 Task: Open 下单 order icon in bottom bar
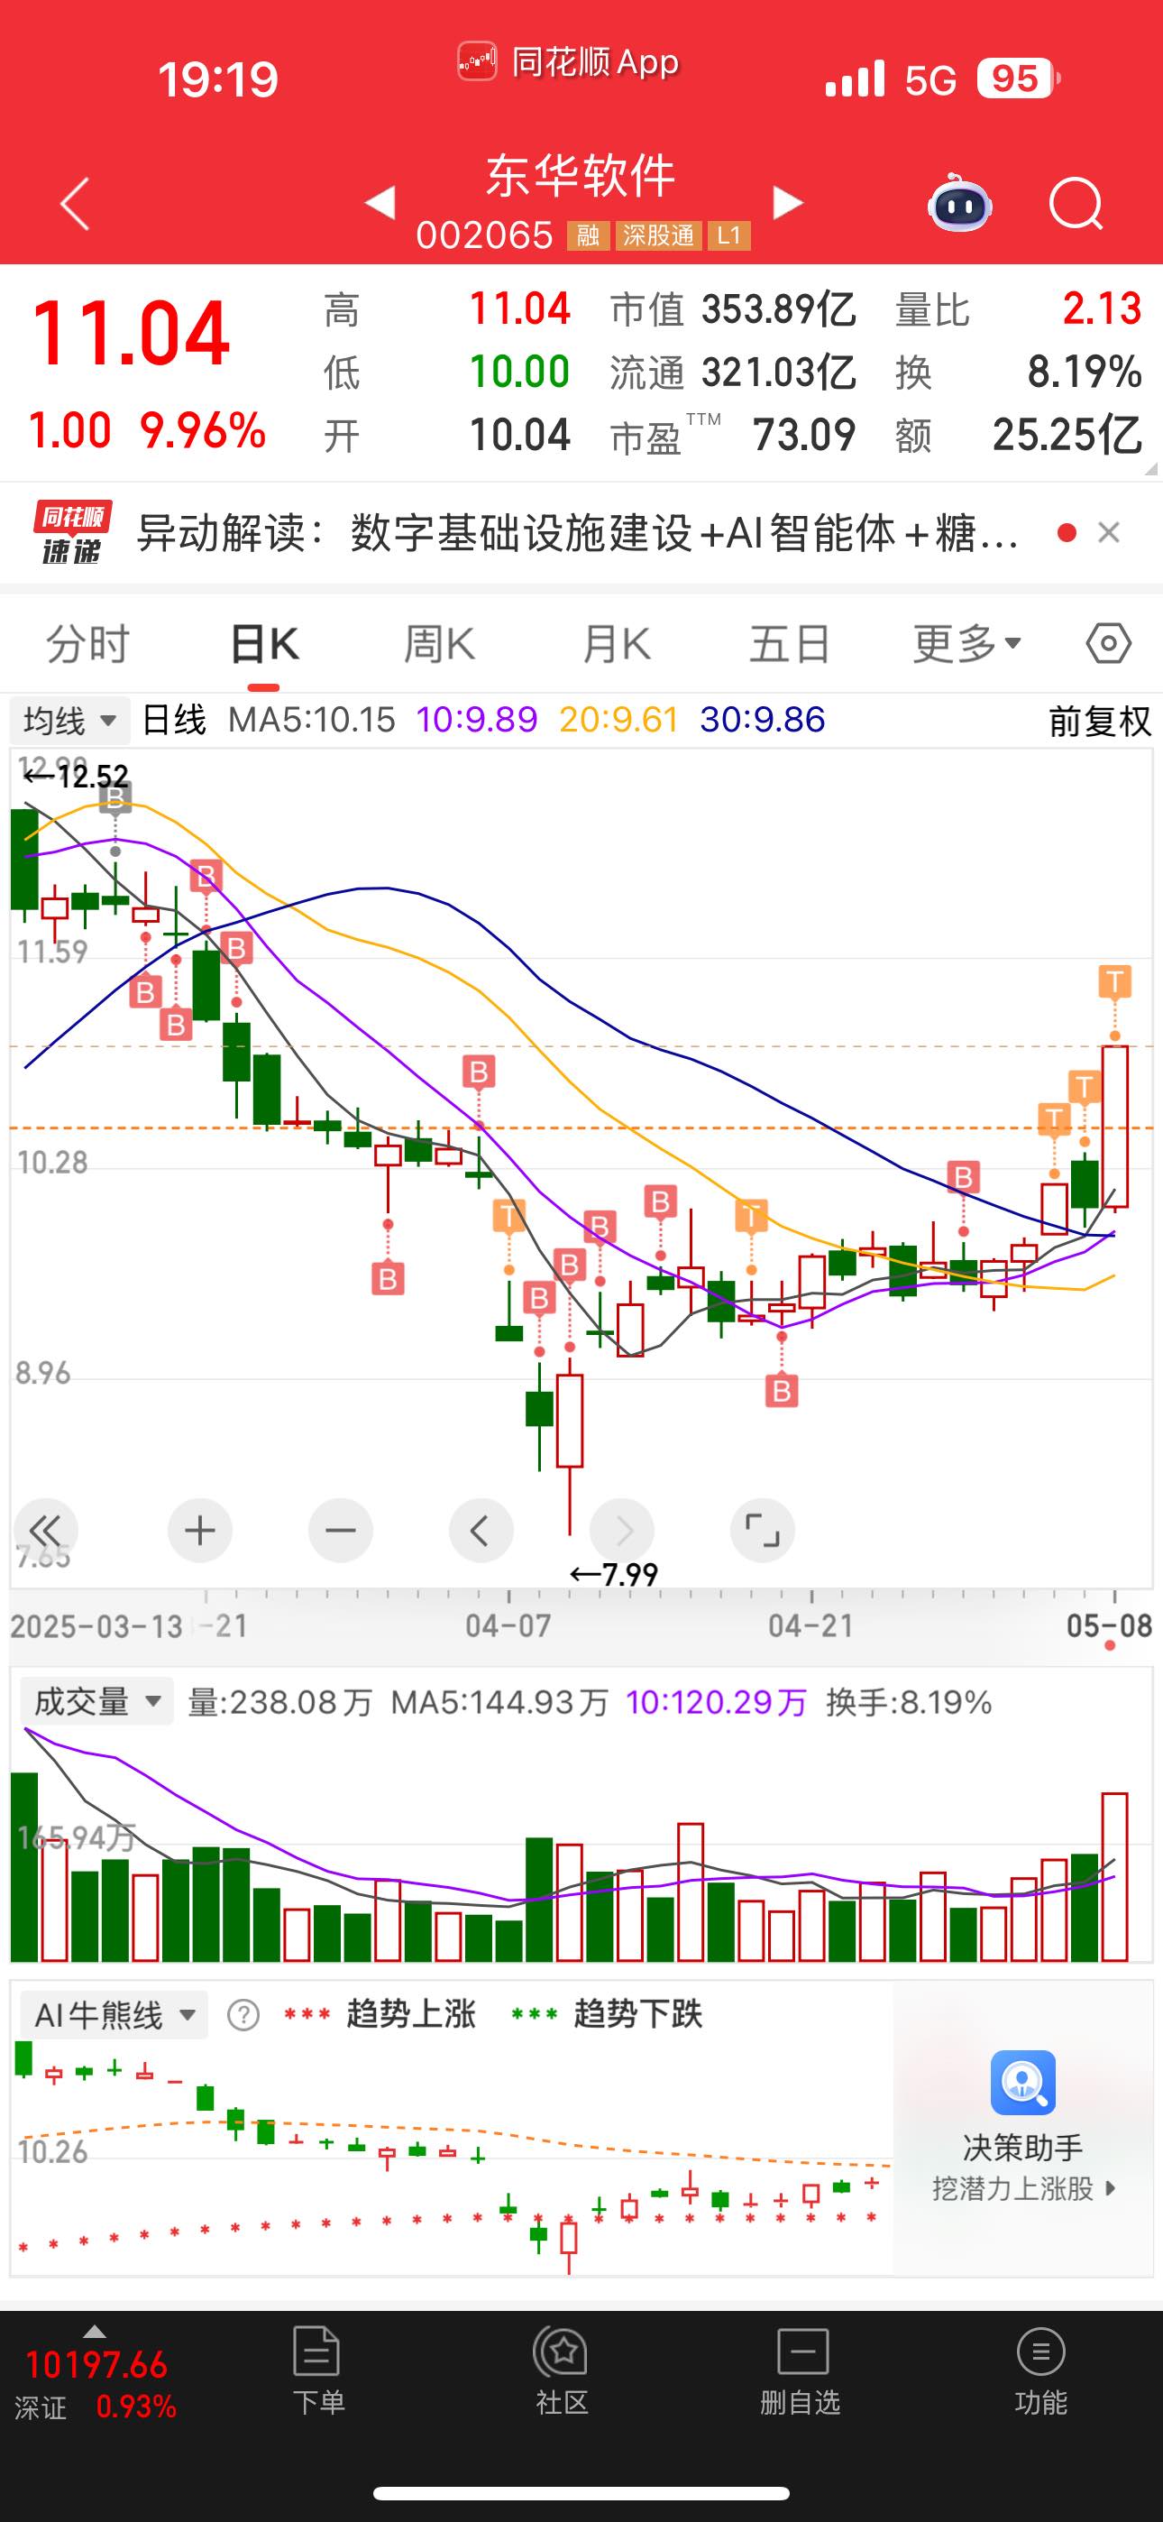317,2371
